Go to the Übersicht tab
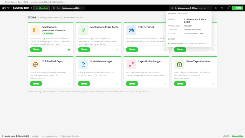The image size is (245, 138). (42, 8)
